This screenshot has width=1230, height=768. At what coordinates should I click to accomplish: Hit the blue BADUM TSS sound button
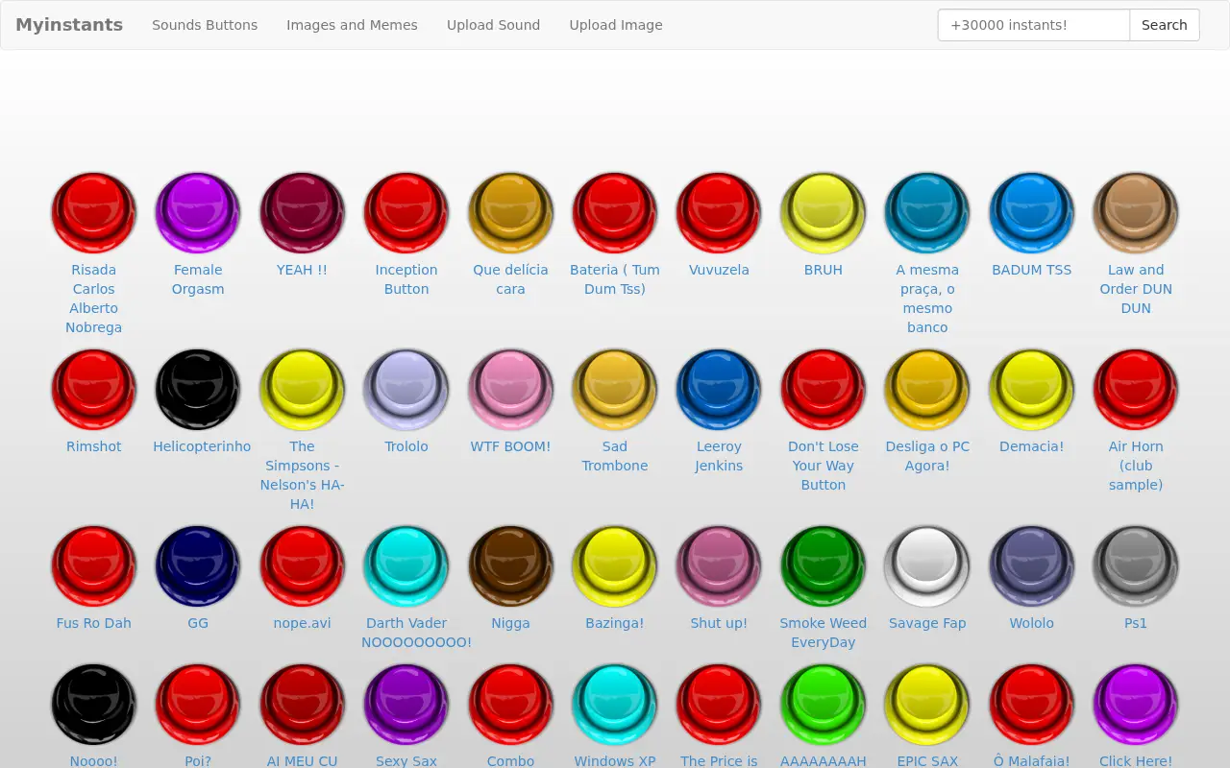[1032, 213]
